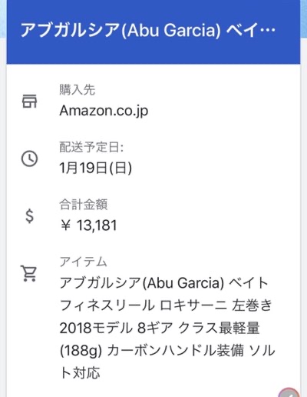Screen dimensions: 307x397
Task: Click item text (188g) カーボンハンドル装備
Action: coord(152,350)
